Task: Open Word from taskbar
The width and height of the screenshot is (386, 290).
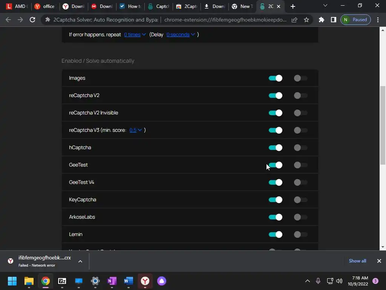Action: [129, 281]
